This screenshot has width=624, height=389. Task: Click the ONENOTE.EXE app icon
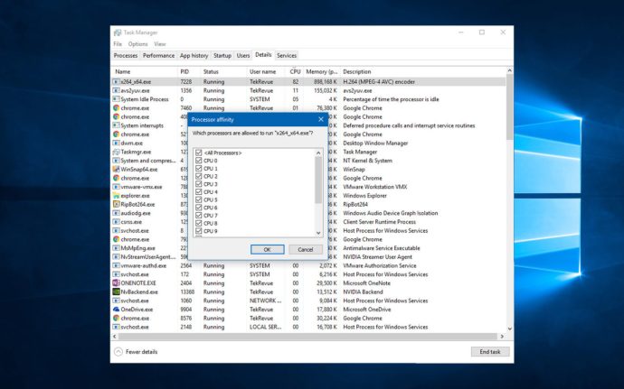coord(116,282)
